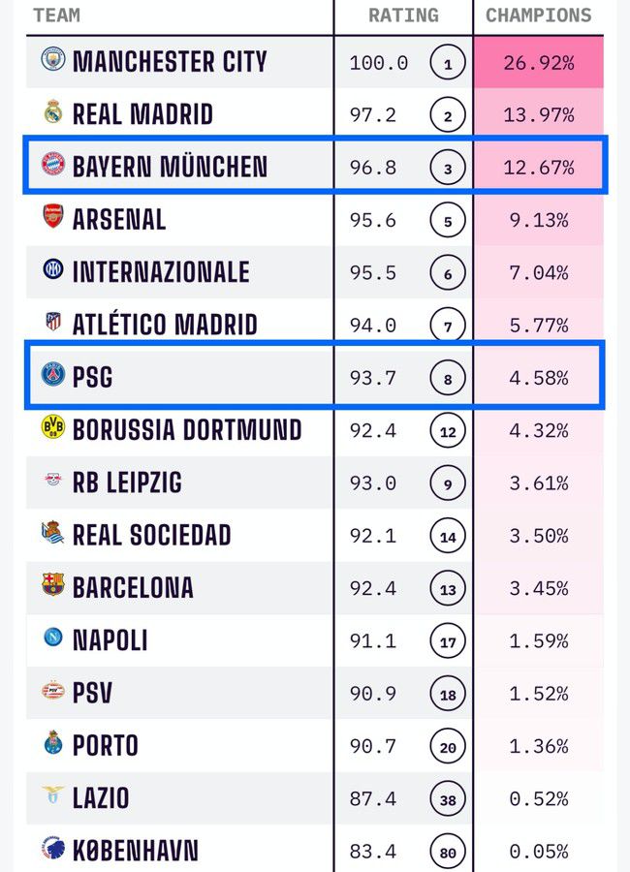
Task: Click the Manchester City club crest
Action: 52,60
